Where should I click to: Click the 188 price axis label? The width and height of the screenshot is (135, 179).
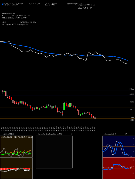[x=131, y=110]
